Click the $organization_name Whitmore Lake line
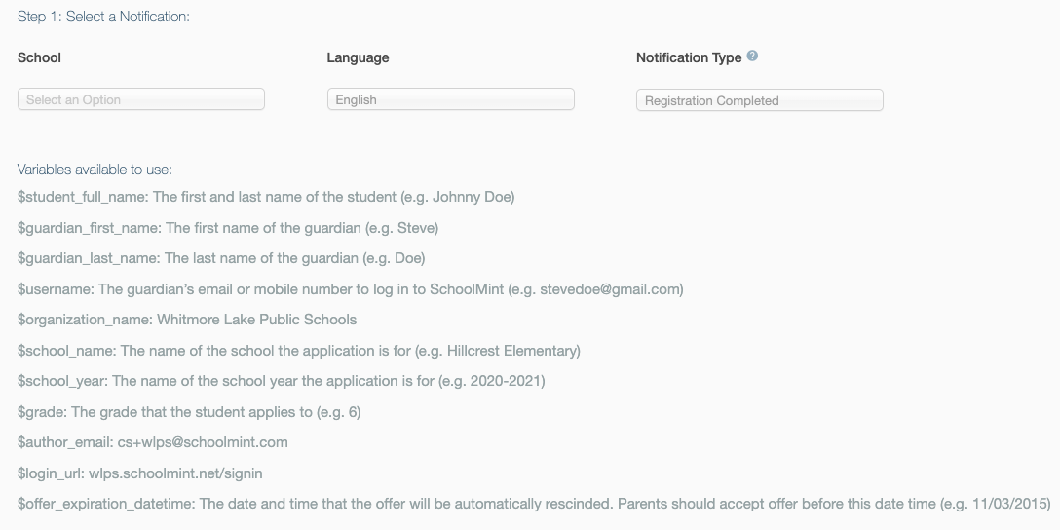This screenshot has height=530, width=1060. click(x=187, y=320)
